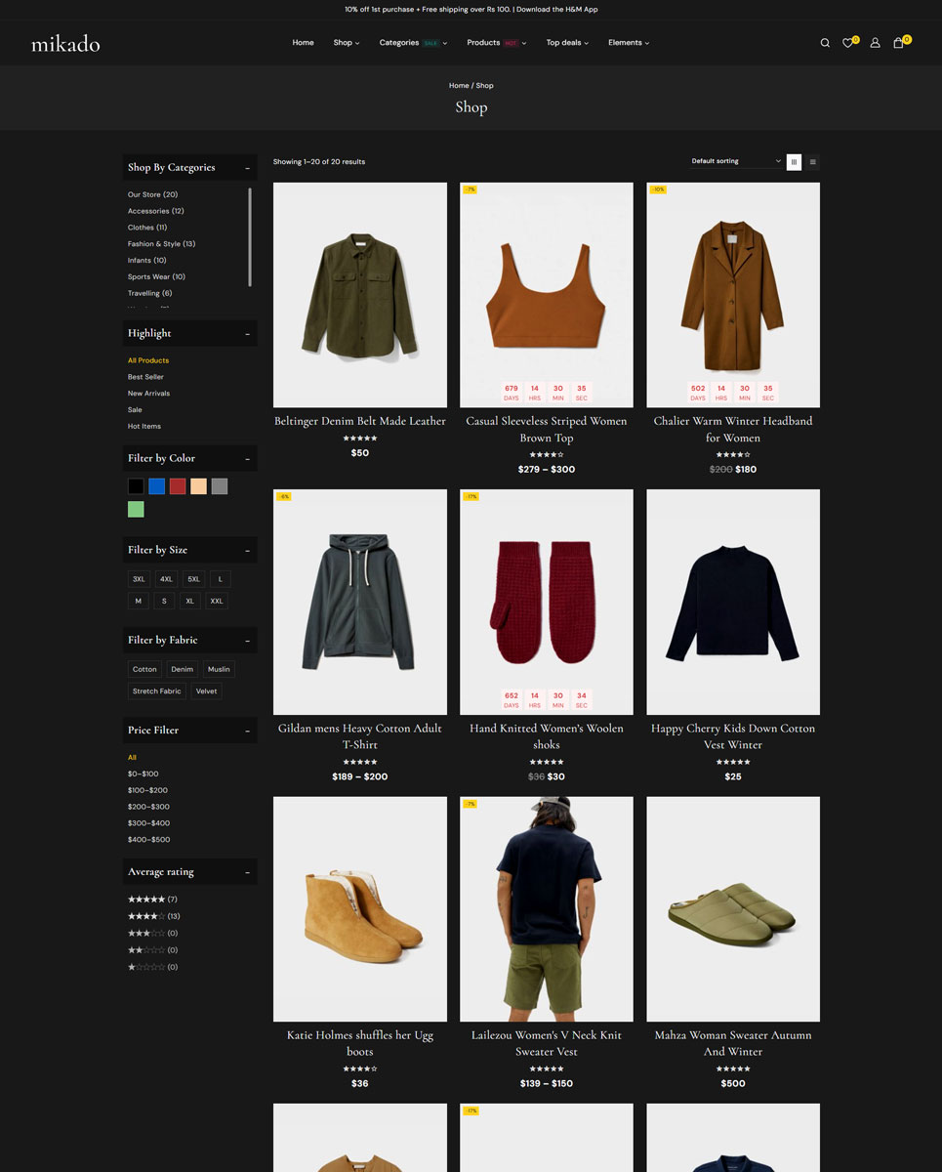Open the Categories menu item
Viewport: 942px width, 1172px height.
pos(399,43)
